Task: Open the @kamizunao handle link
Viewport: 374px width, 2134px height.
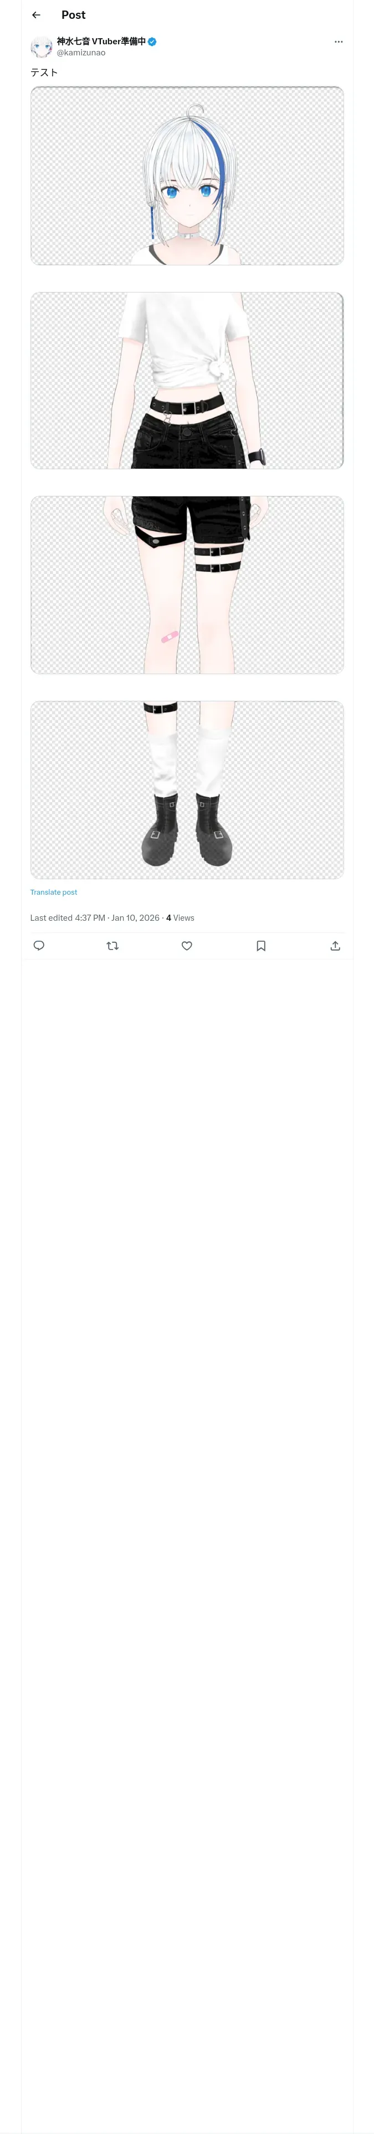Action: [x=81, y=53]
